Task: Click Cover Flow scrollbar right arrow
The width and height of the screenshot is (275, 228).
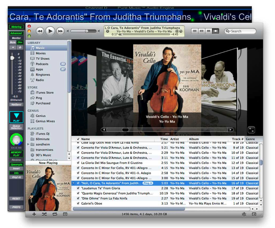Action: [230, 130]
